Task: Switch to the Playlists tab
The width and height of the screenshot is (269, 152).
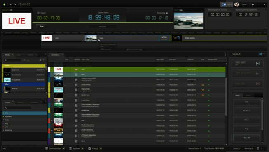Action: tap(30, 55)
